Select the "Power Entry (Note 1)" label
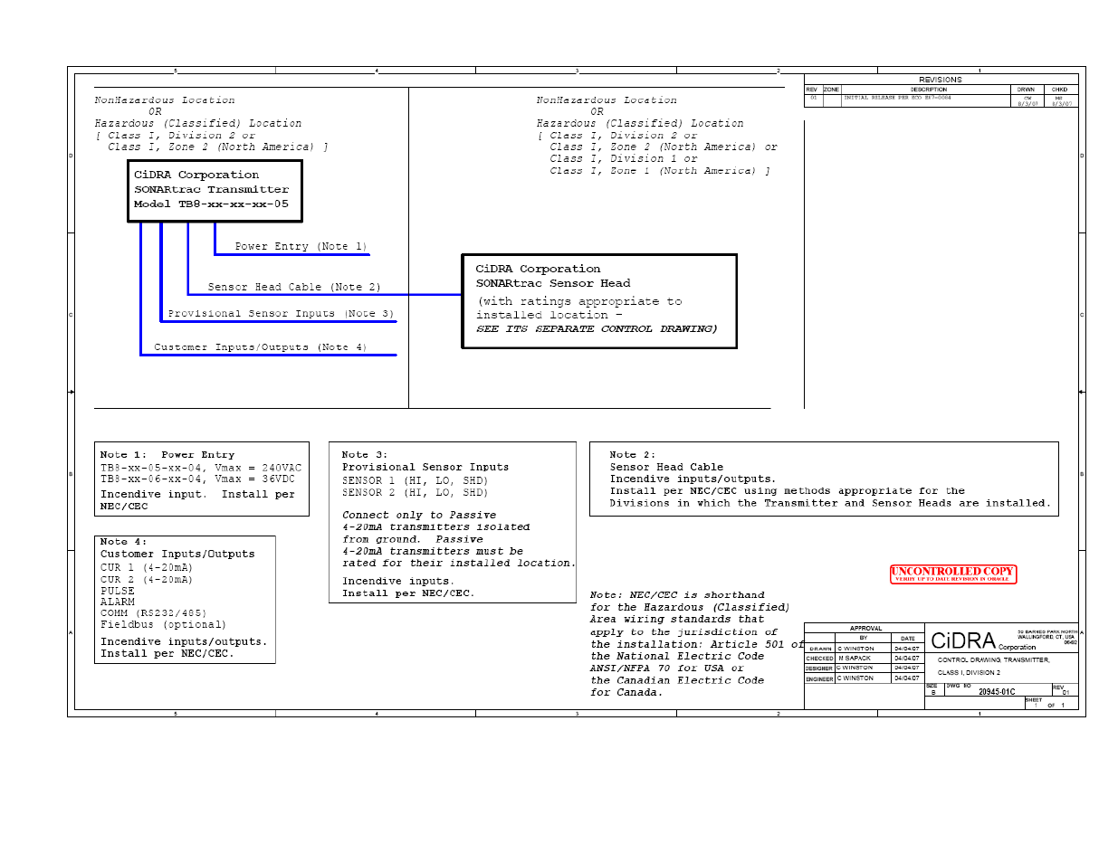The height and width of the screenshot is (863, 1118). pos(301,246)
